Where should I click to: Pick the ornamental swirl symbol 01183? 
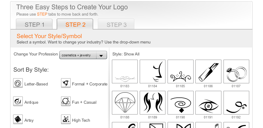click(125, 71)
